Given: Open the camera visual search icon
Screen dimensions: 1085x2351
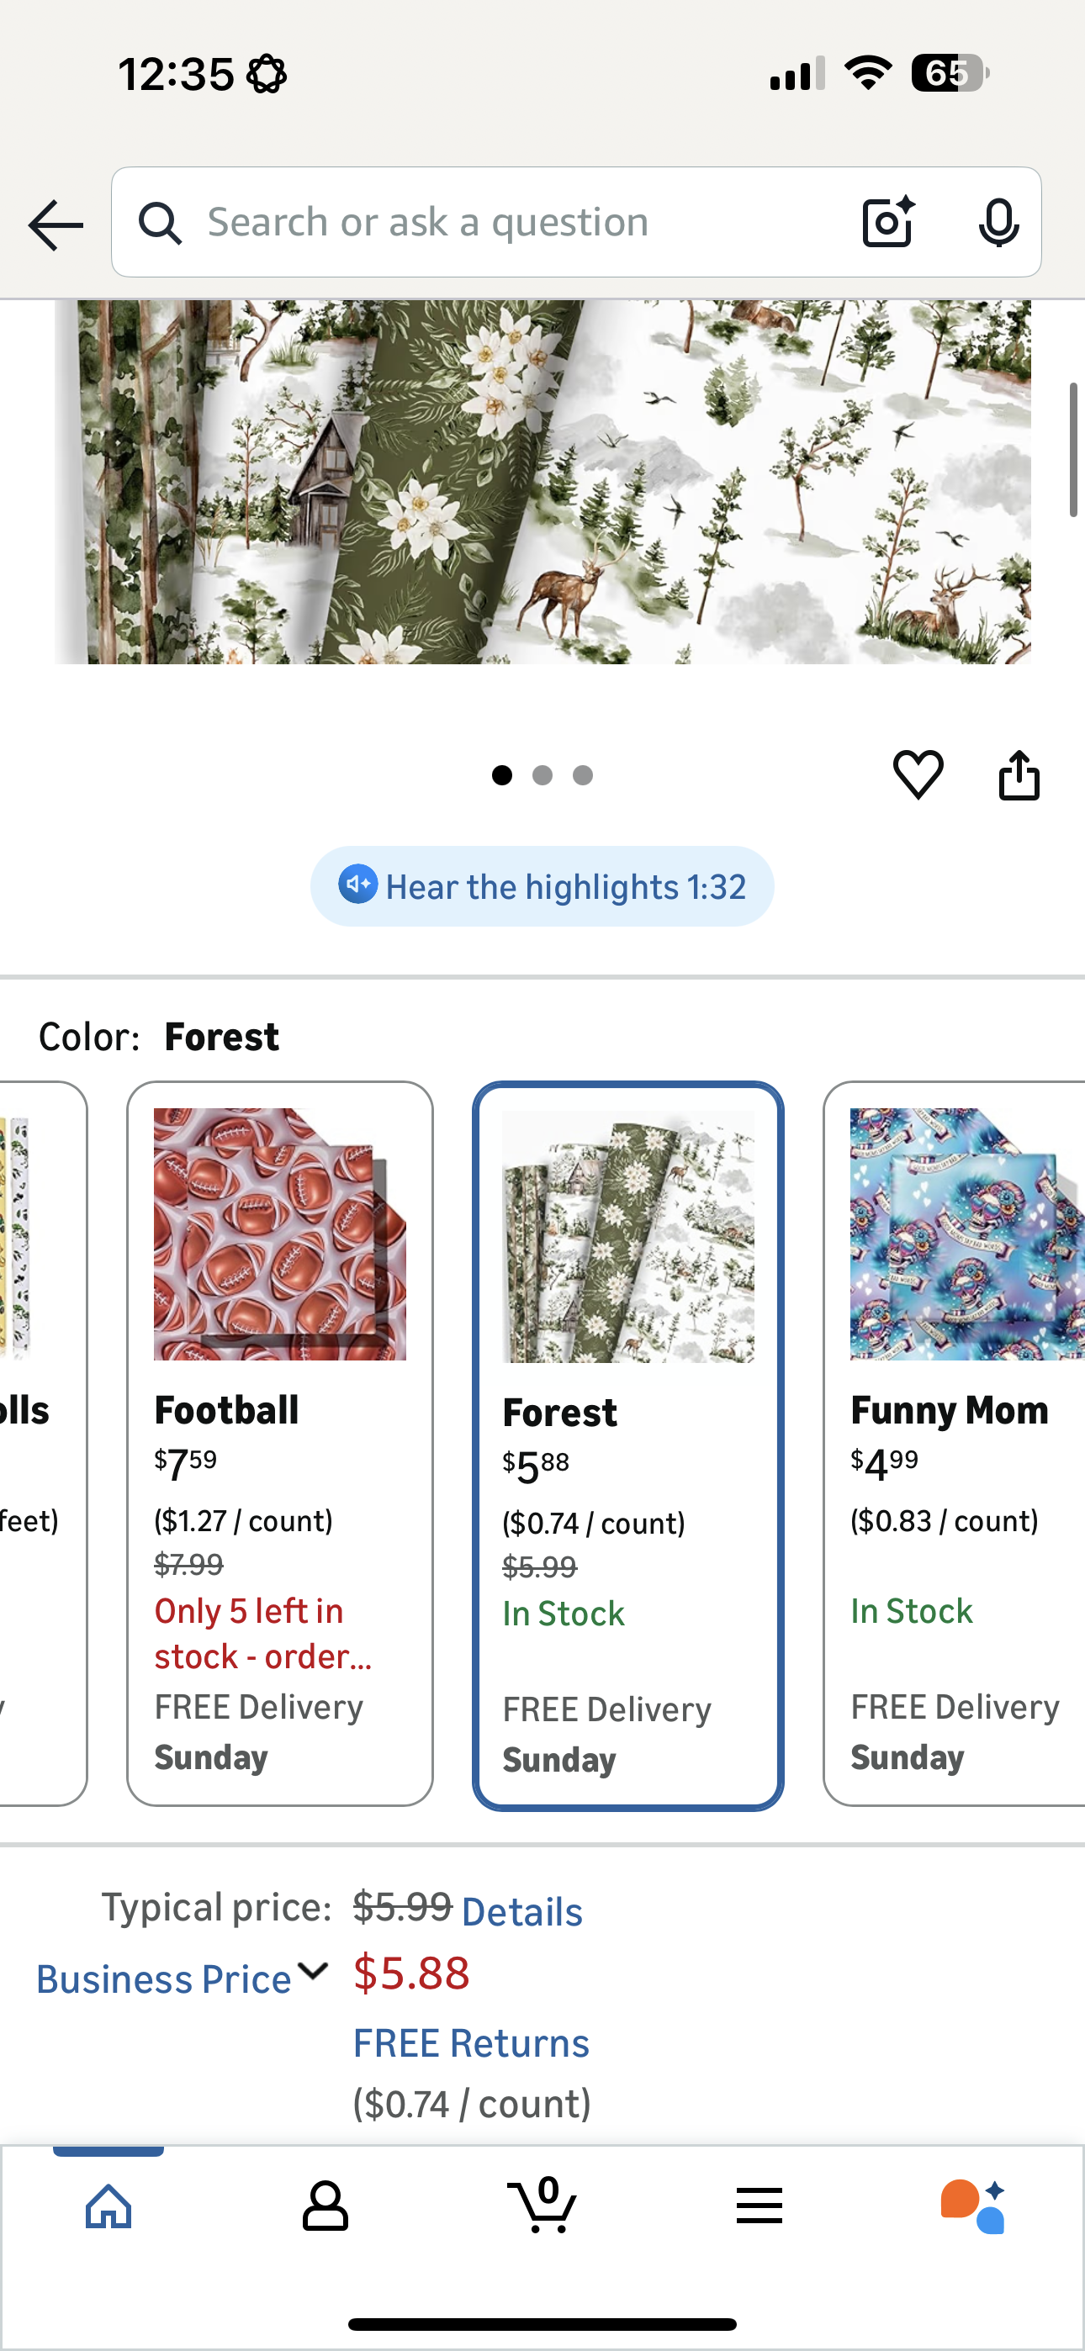Looking at the screenshot, I should [x=885, y=222].
